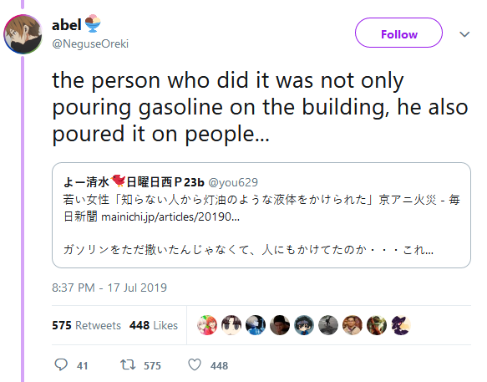Open first liker avatar with orange hair
This screenshot has height=382, width=487.
point(207,325)
